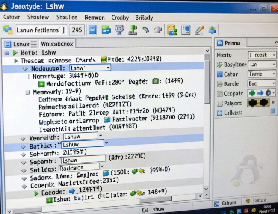Click the green Ishur row icon
The height and width of the screenshot is (214, 278).
[x=49, y=200]
